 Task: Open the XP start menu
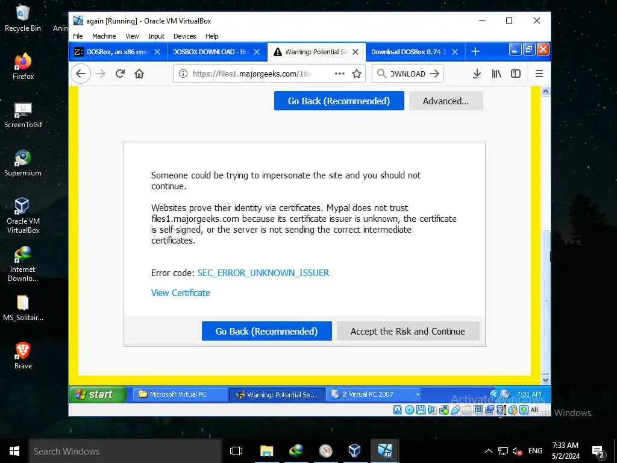(x=98, y=394)
